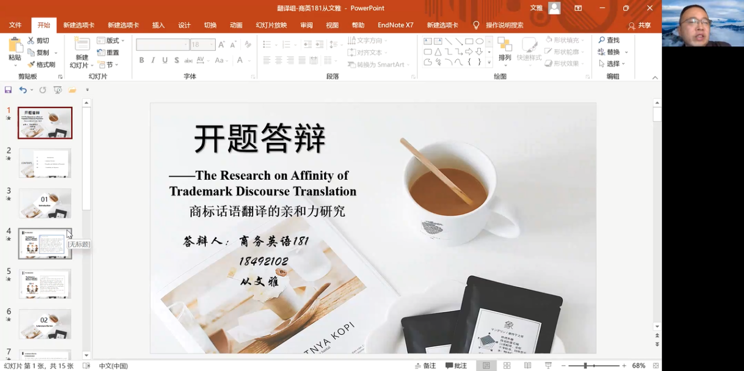Select the triangle shape in shapes gallery
744x371 pixels.
click(438, 51)
